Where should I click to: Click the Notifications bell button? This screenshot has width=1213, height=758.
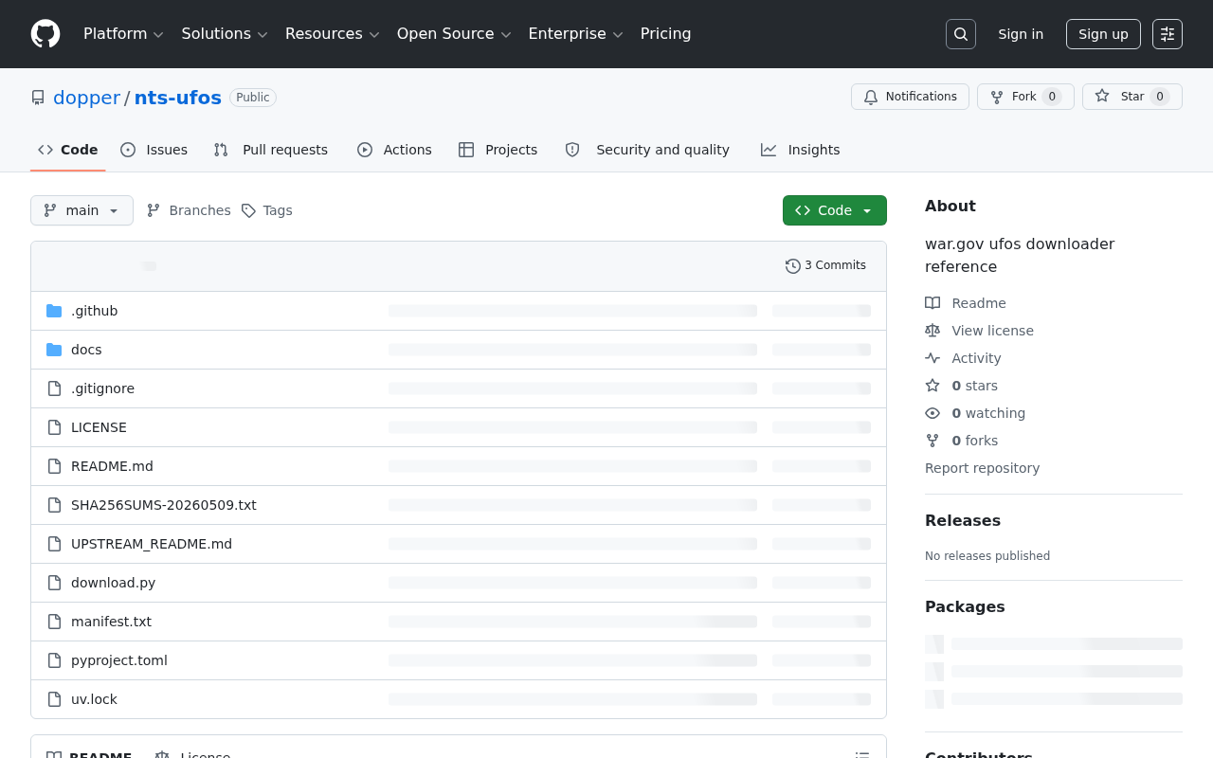pyautogui.click(x=910, y=97)
